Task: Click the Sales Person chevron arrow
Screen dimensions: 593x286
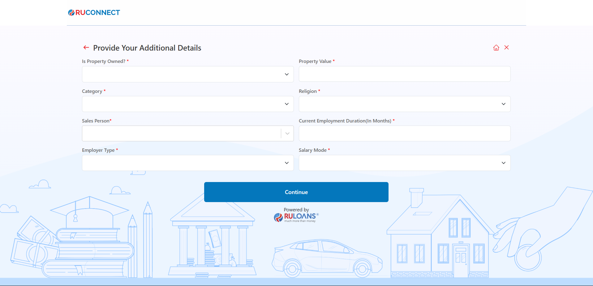Action: click(287, 134)
